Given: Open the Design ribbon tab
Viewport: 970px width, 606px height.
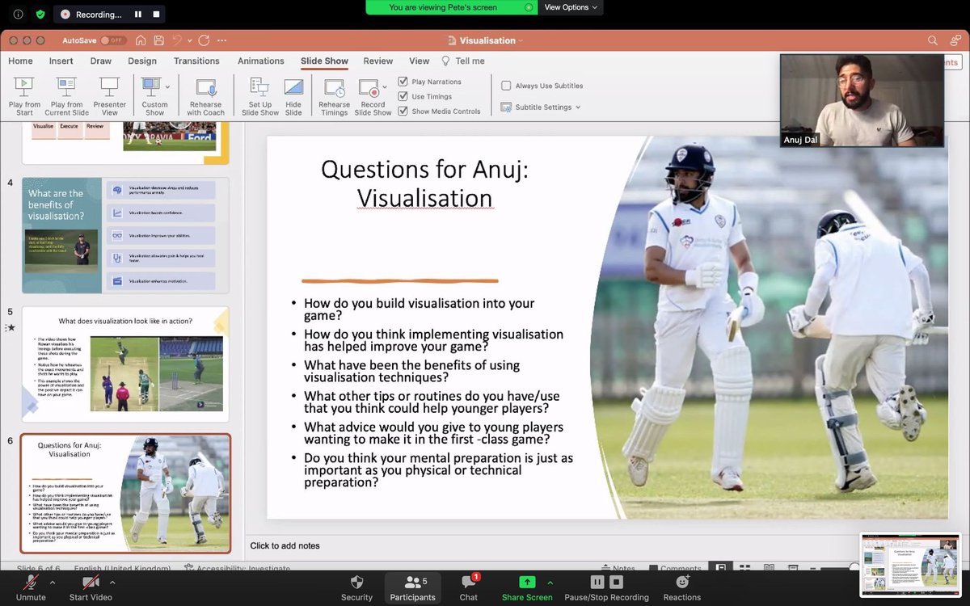Looking at the screenshot, I should click(x=142, y=61).
